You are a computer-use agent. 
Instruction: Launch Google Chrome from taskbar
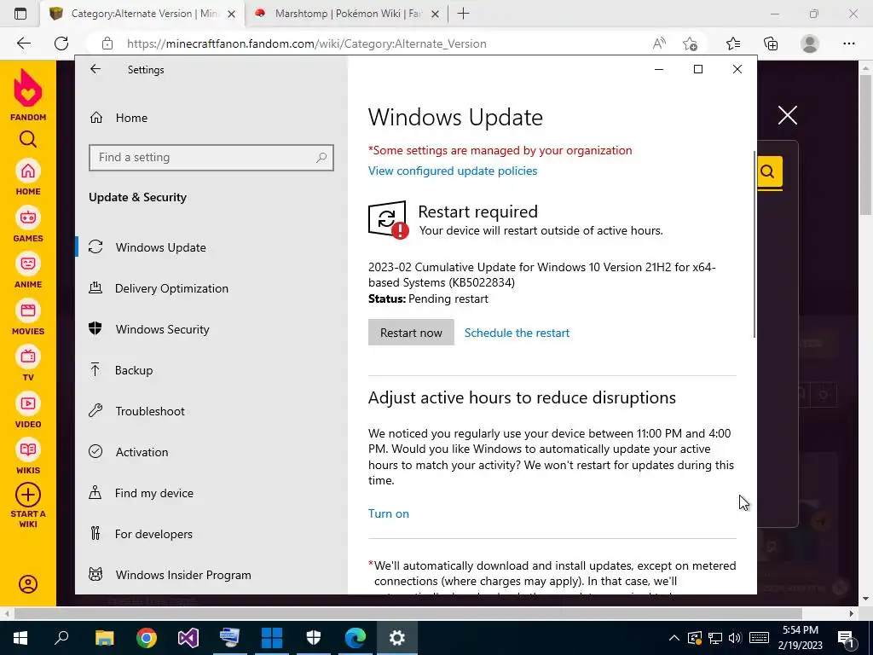coord(147,638)
